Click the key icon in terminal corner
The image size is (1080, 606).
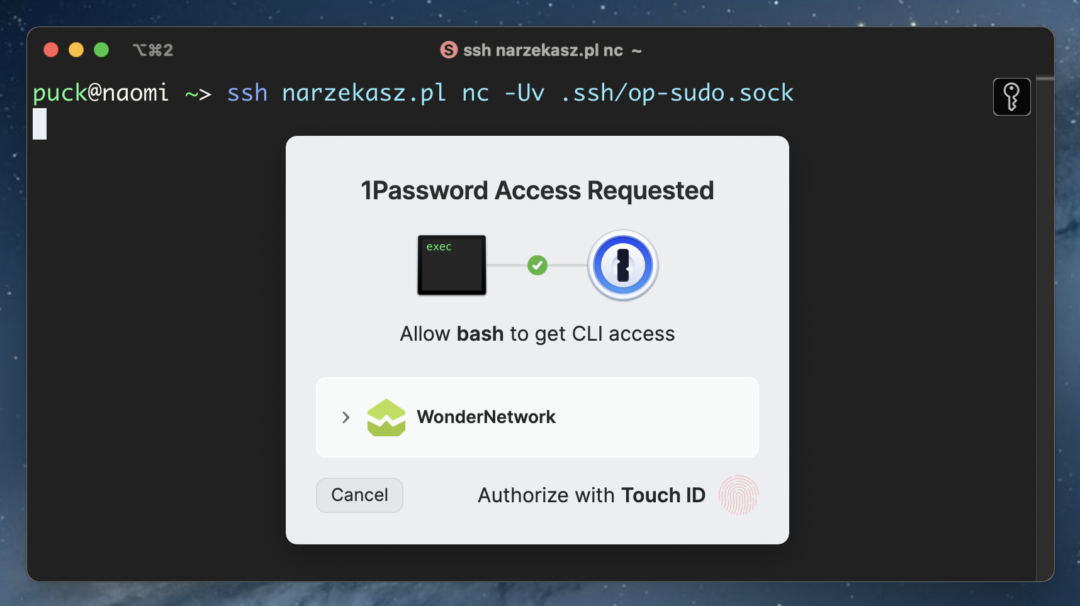pos(1011,97)
